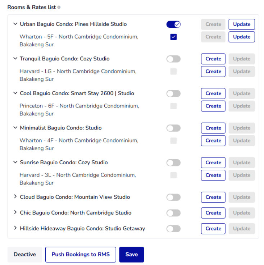Collapse the Urban Baguio Condo row
Image resolution: width=264 pixels, height=265 pixels.
[x=15, y=24]
